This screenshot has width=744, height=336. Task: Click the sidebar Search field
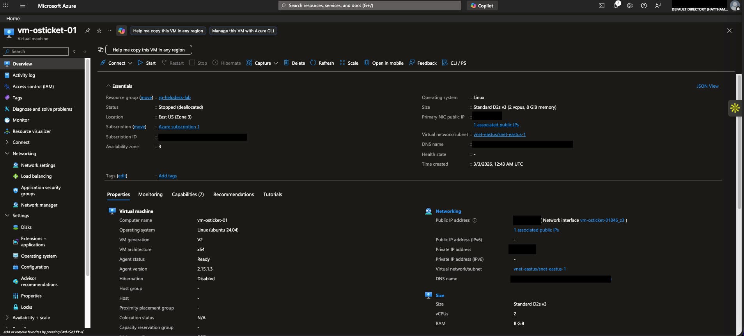35,51
